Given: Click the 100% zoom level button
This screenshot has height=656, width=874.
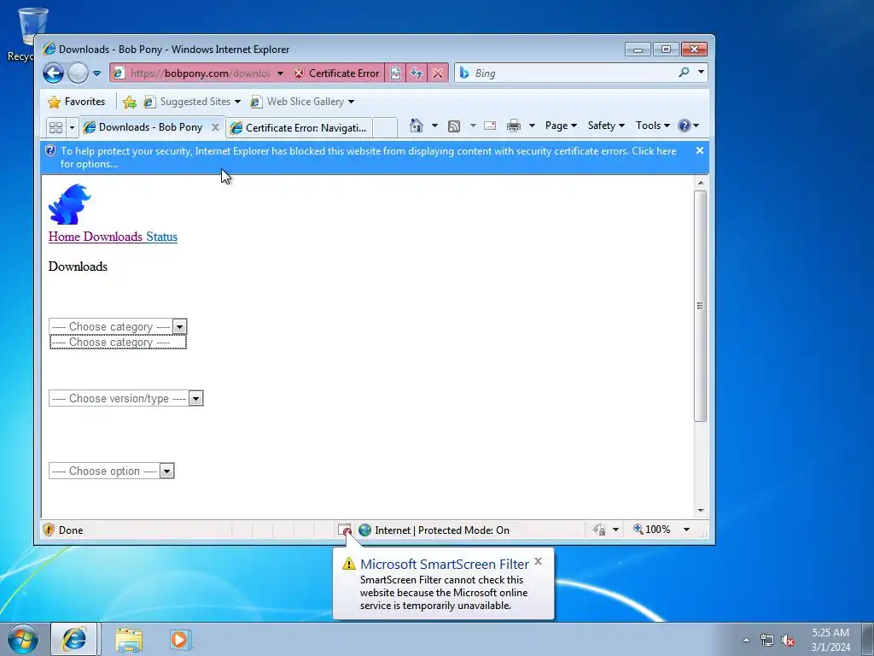Looking at the screenshot, I should pyautogui.click(x=652, y=530).
